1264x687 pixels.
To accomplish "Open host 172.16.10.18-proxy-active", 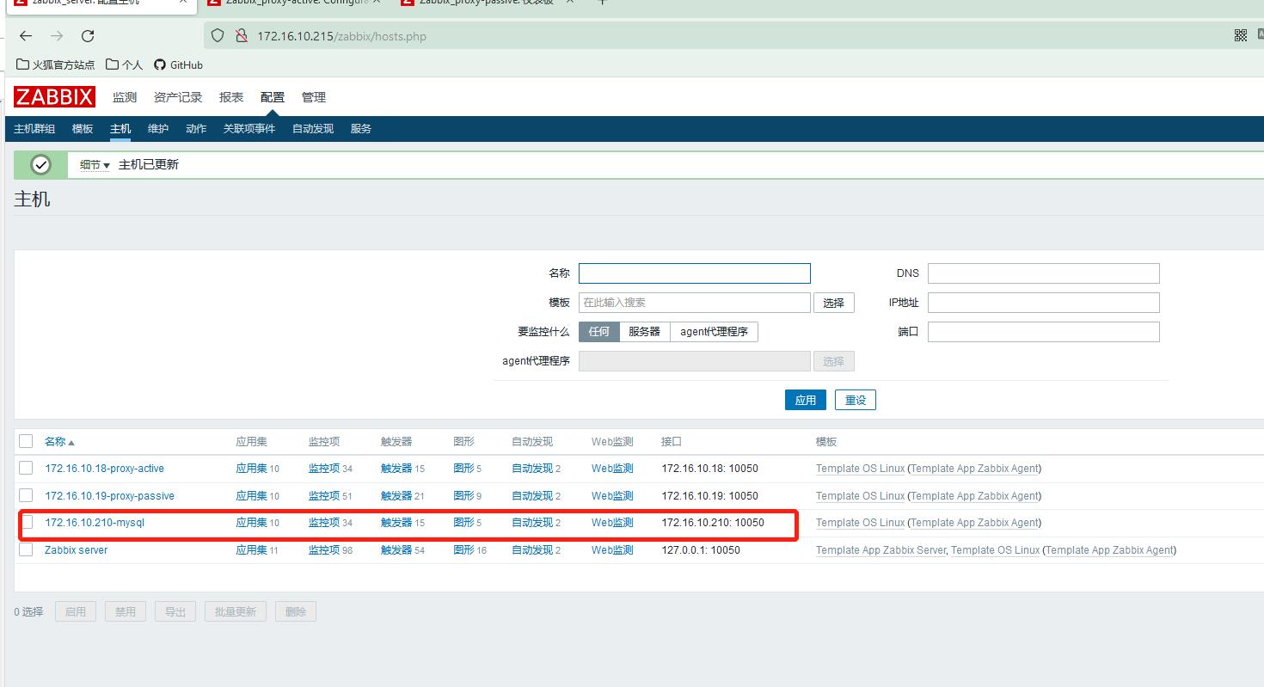I will 104,469.
